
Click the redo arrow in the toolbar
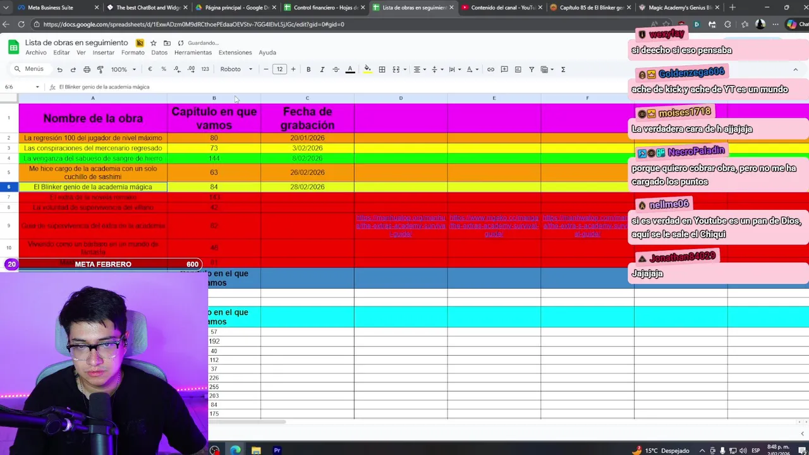73,70
